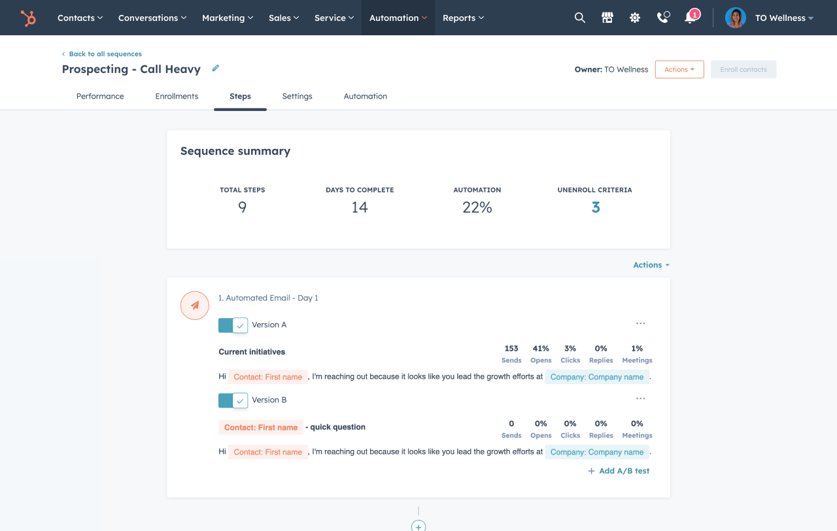Viewport: 837px width, 531px height.
Task: Open the search magnifier icon
Action: [x=579, y=18]
